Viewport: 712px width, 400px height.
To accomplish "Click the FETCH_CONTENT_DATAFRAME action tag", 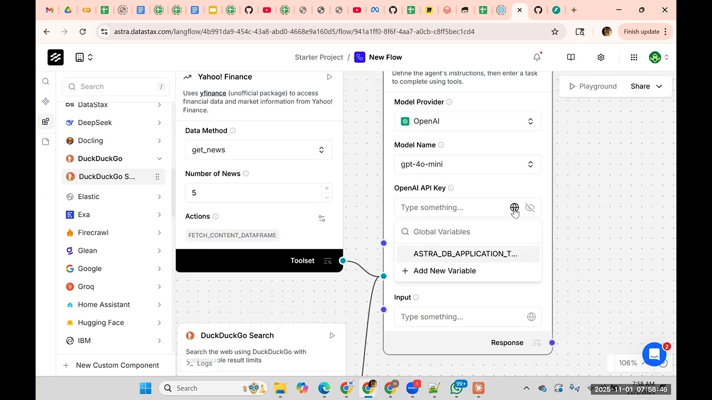I will point(233,235).
